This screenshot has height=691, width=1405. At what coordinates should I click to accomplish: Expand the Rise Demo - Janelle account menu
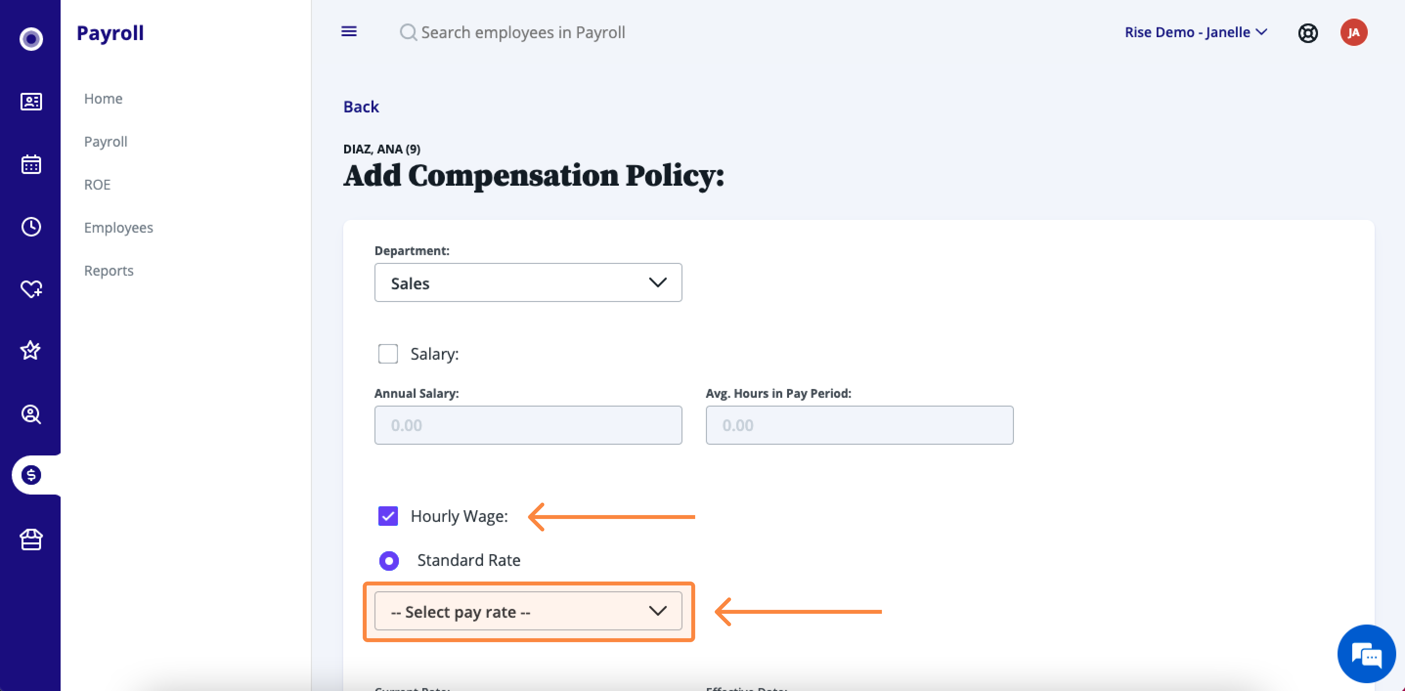coord(1196,32)
